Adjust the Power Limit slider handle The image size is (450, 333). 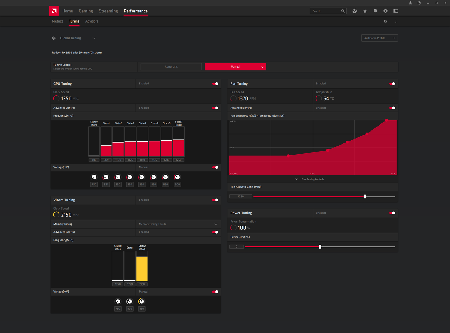[320, 247]
